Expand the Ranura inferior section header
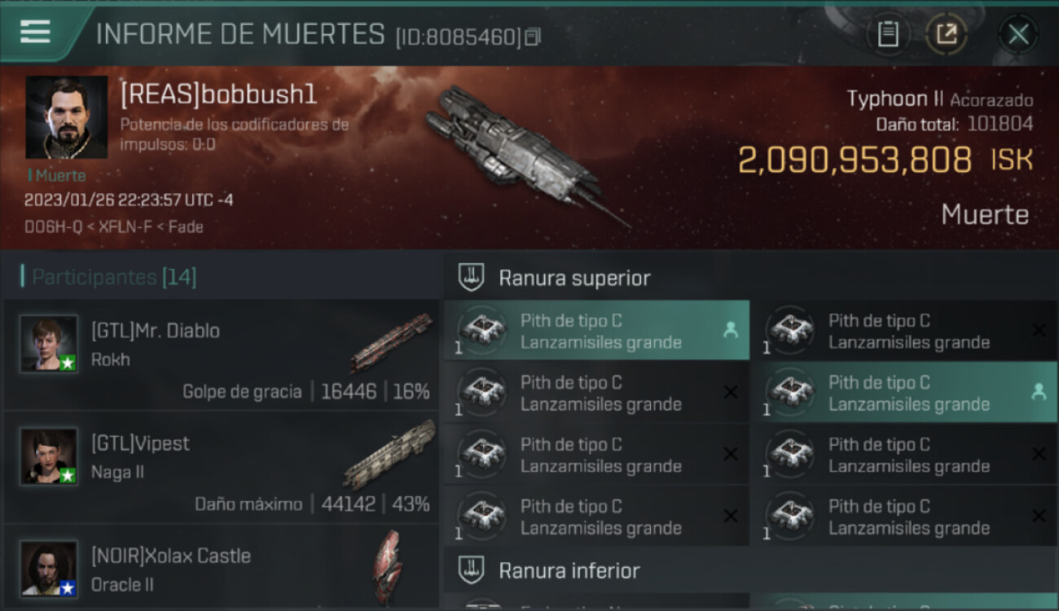1059x611 pixels. [x=749, y=569]
